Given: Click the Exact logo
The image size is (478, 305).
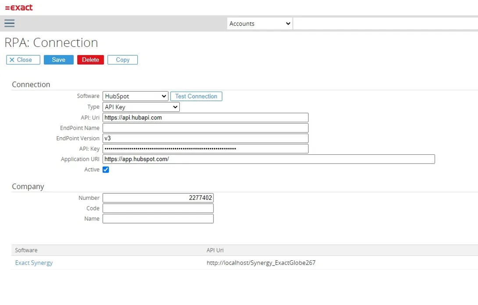Looking at the screenshot, I should coord(19,7).
